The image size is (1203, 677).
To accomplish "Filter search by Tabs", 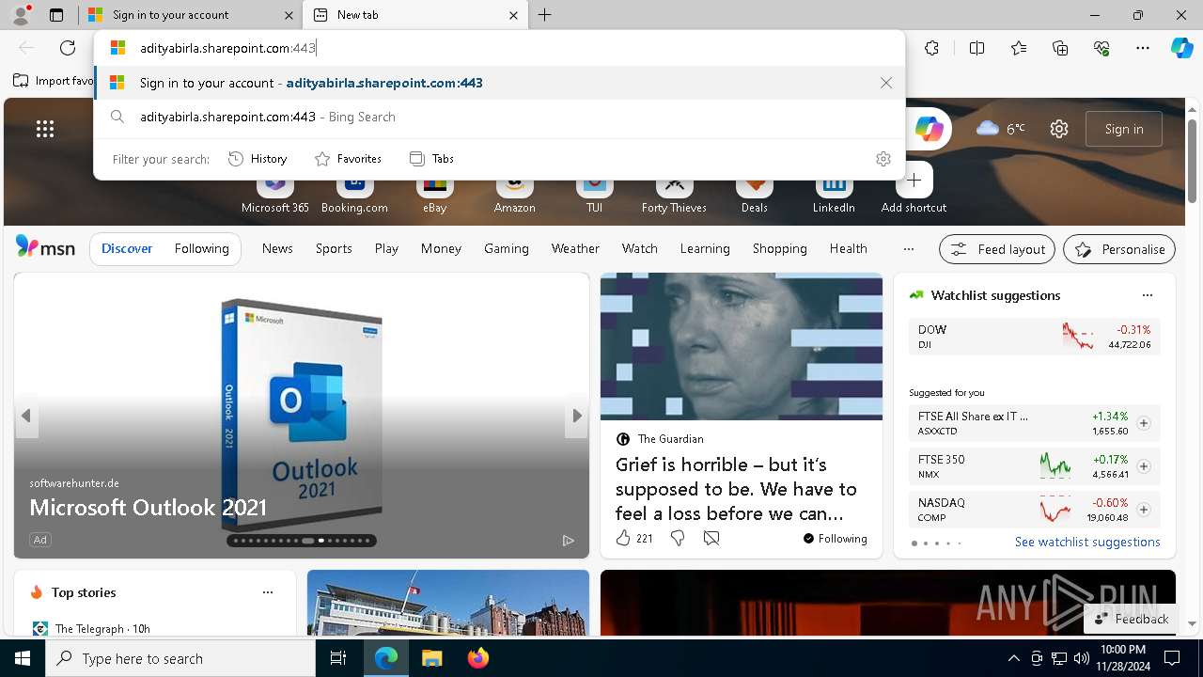I will [432, 159].
